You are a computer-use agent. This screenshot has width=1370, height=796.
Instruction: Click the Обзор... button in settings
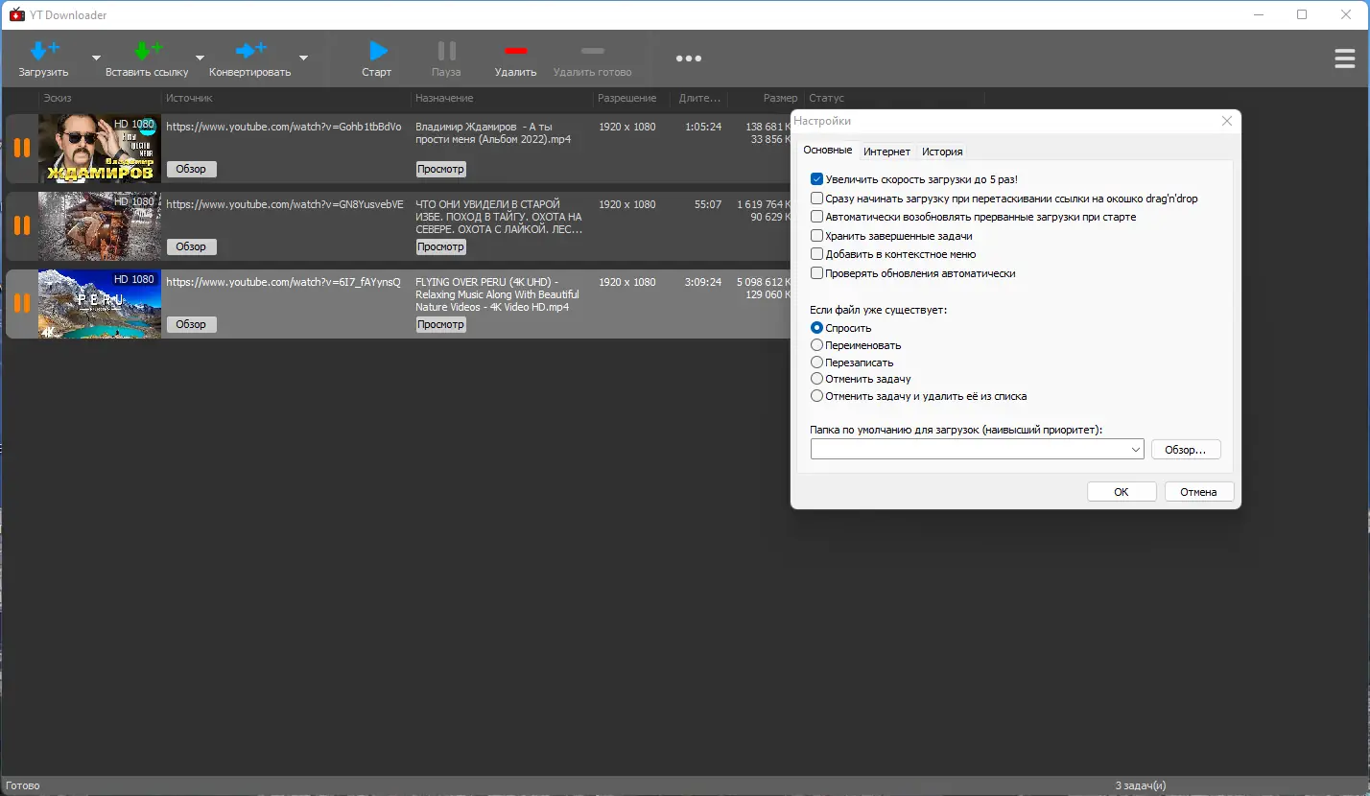click(x=1185, y=450)
